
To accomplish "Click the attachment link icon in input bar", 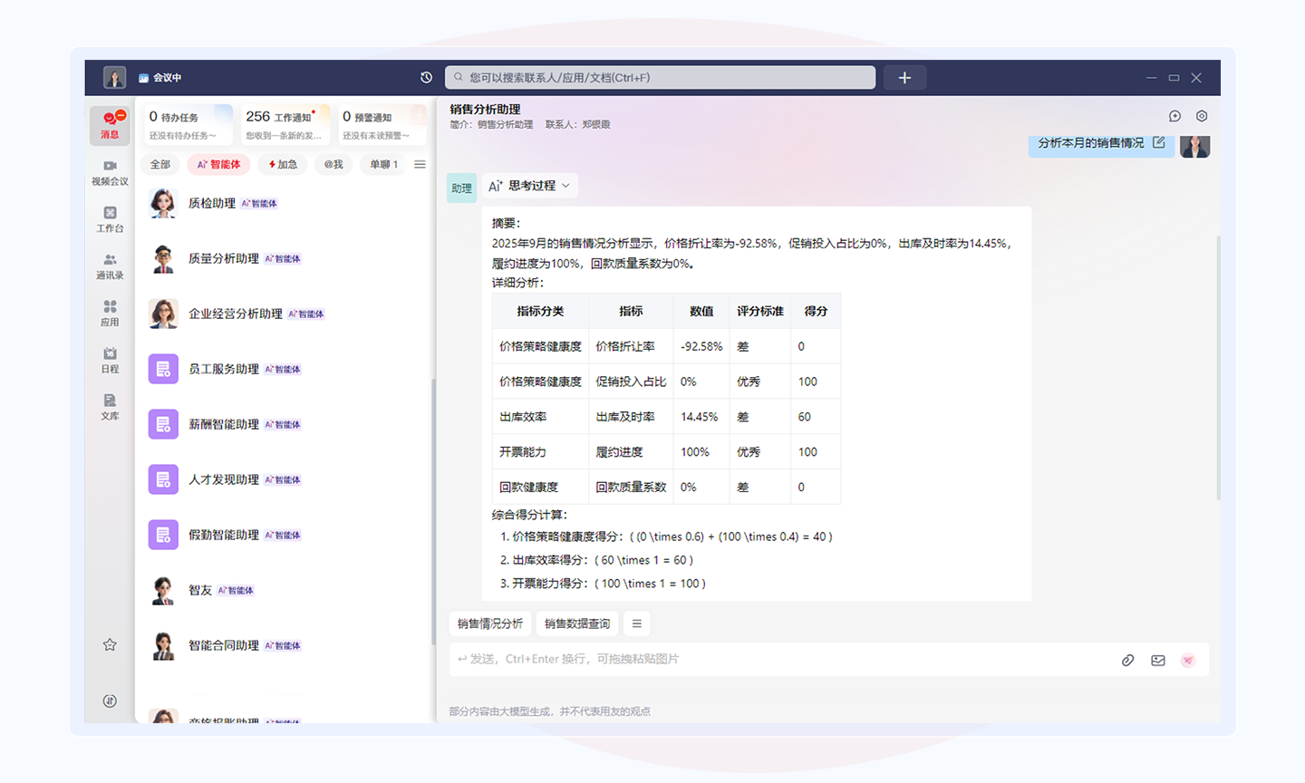I will (x=1127, y=661).
